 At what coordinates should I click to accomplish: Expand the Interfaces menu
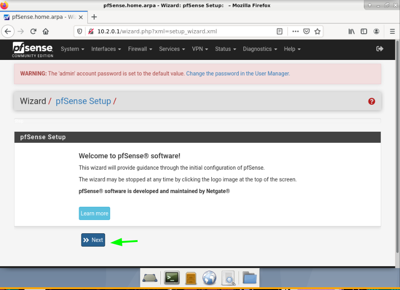(106, 49)
